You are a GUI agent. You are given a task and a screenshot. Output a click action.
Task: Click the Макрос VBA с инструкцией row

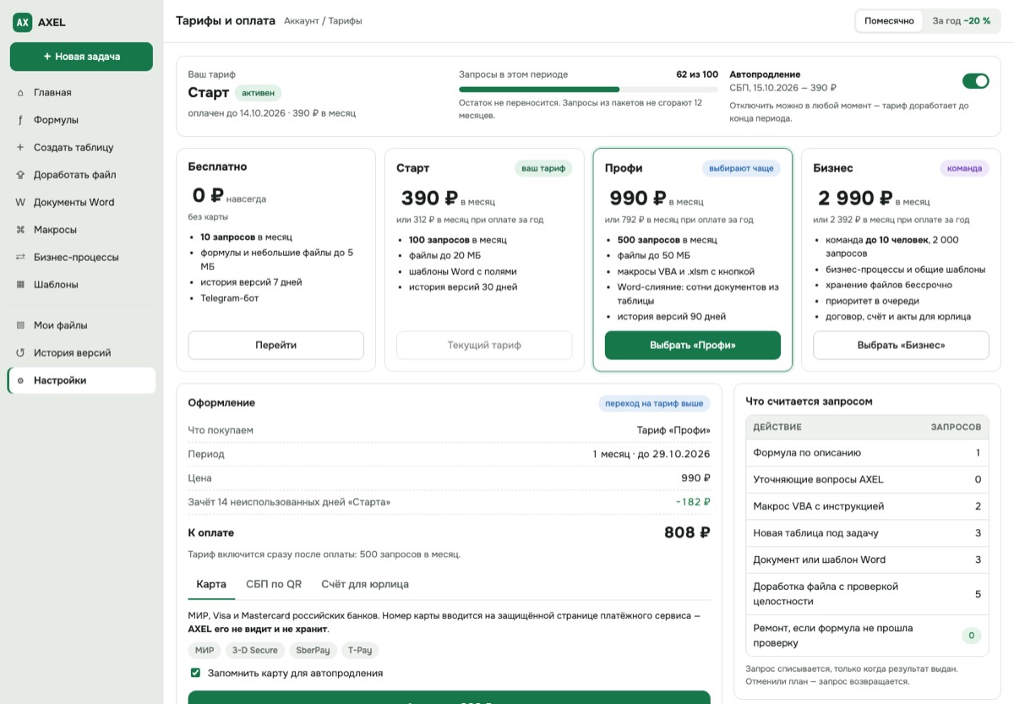coord(867,506)
